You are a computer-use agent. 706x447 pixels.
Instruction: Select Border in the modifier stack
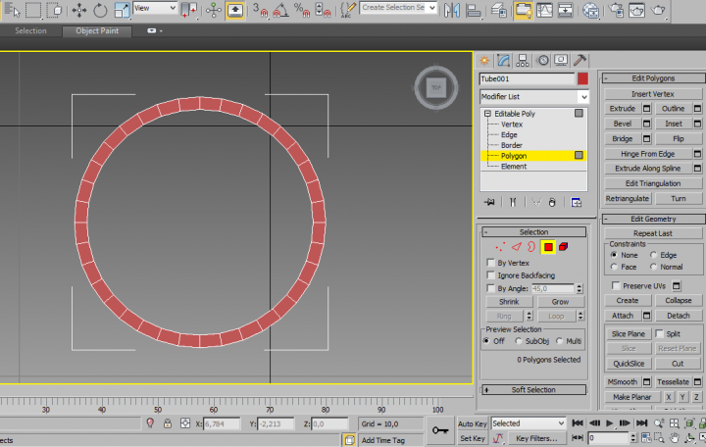point(511,145)
